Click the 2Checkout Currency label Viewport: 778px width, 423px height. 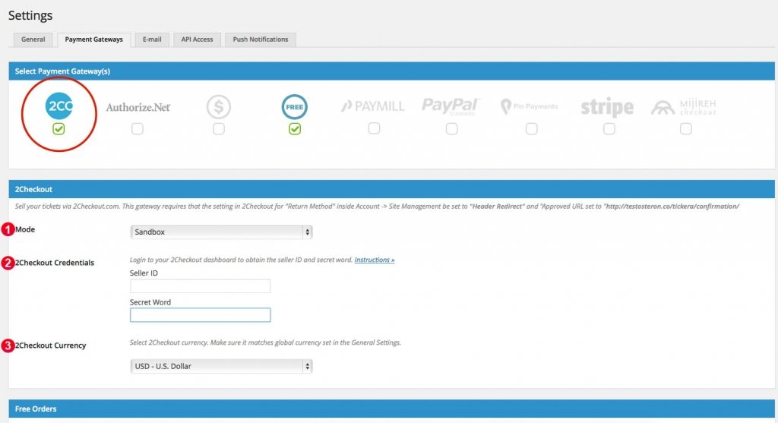coord(51,346)
